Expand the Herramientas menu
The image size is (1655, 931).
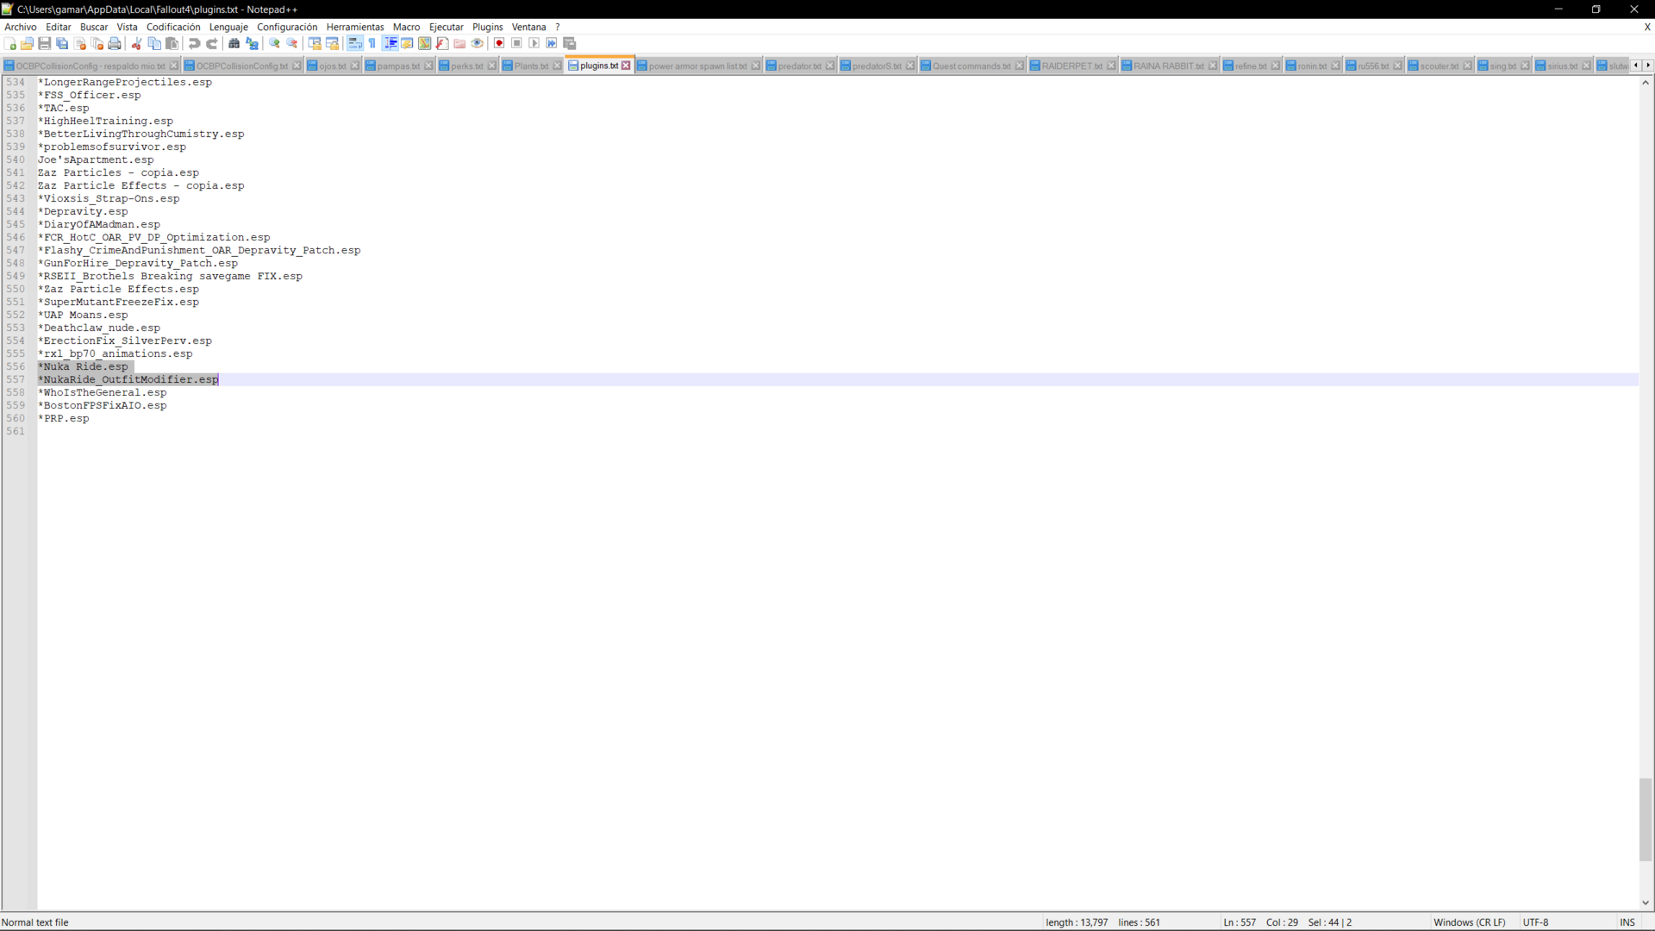tap(355, 27)
